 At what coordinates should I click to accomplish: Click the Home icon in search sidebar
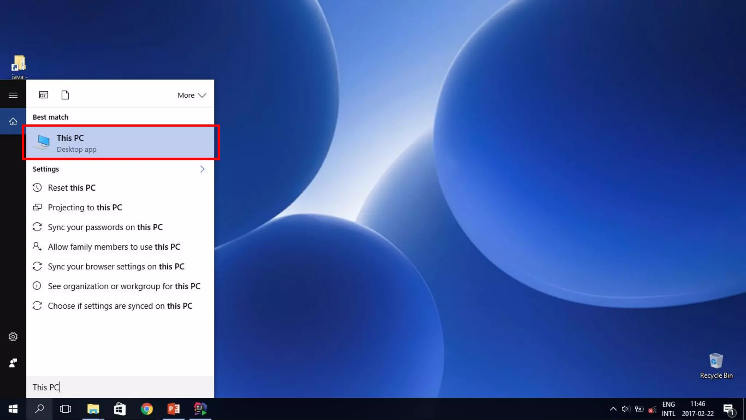[13, 122]
